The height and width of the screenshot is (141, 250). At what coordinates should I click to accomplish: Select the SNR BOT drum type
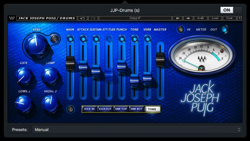coord(137,109)
